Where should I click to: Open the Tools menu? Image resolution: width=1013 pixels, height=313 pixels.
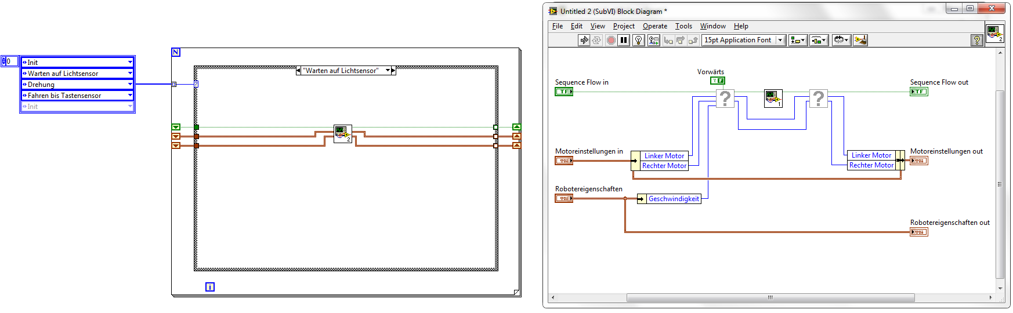tap(683, 26)
